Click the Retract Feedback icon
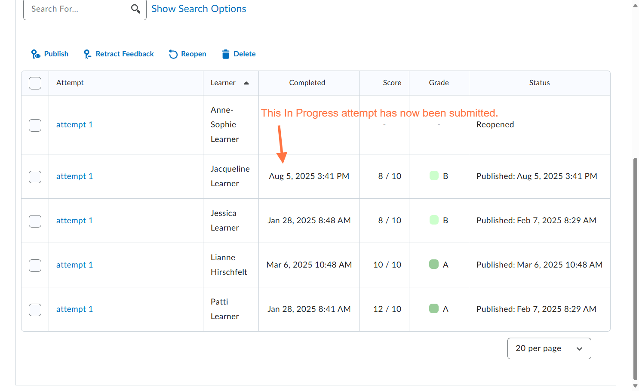This screenshot has height=391, width=639. coord(87,54)
